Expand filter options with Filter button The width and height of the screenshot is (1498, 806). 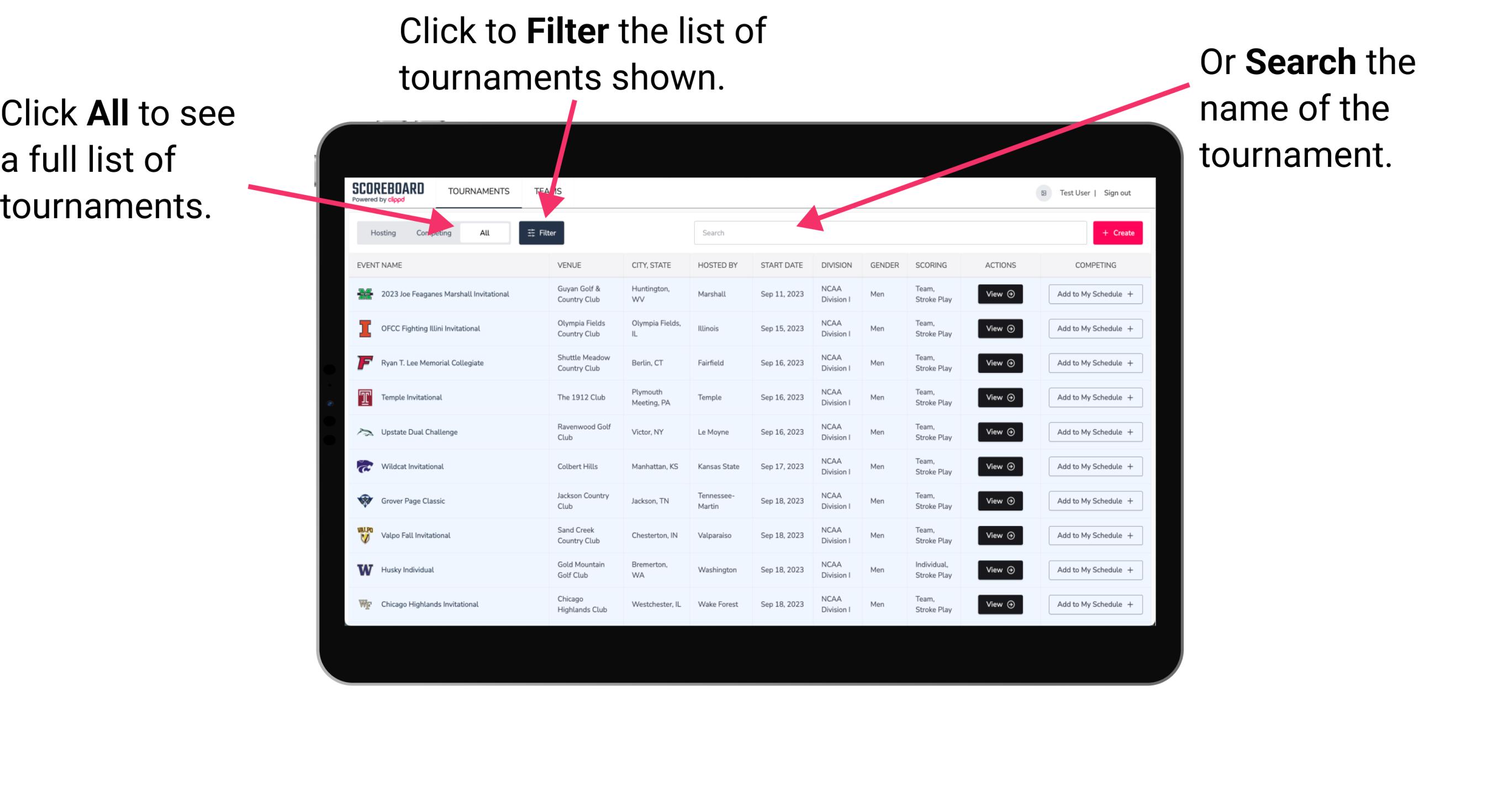(x=542, y=232)
